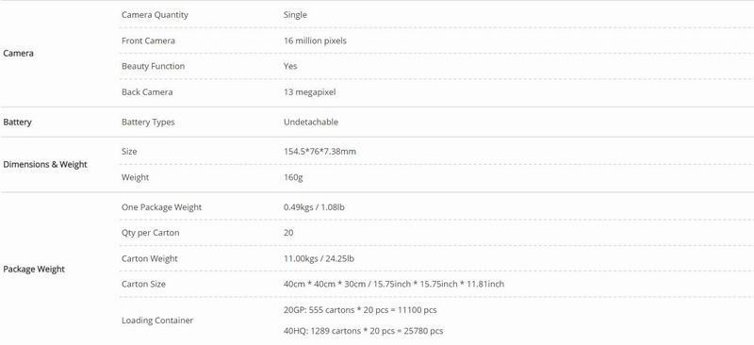Select the Beauty Function row label
Image resolution: width=754 pixels, height=345 pixels.
(x=153, y=66)
